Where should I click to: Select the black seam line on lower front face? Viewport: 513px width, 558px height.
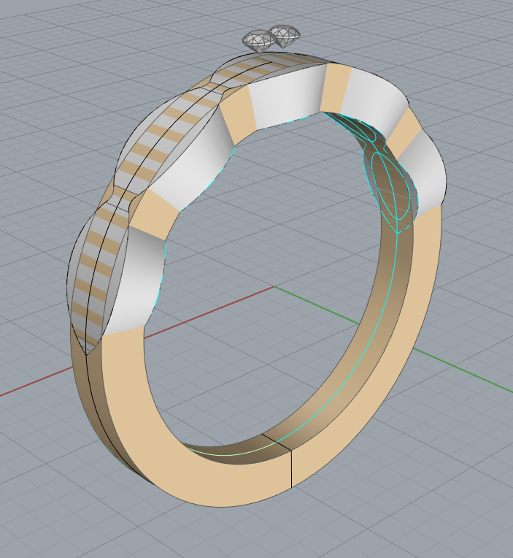[x=291, y=469]
